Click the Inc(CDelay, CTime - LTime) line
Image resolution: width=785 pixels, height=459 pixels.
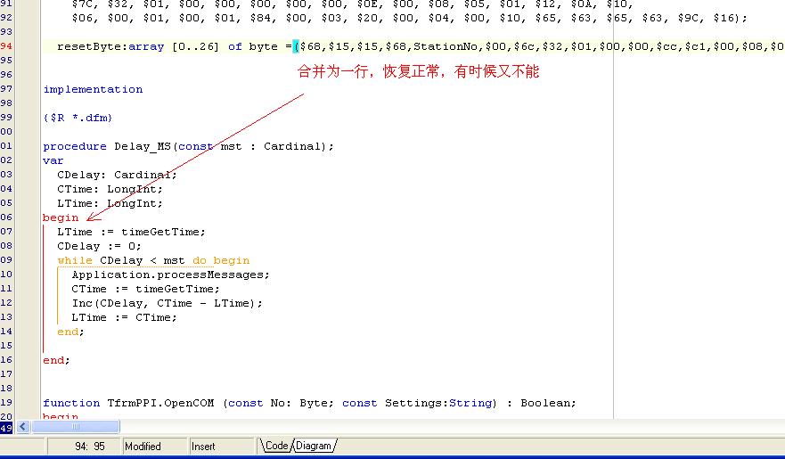pos(168,303)
